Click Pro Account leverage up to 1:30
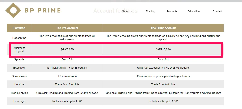 pyautogui.click(x=67, y=101)
